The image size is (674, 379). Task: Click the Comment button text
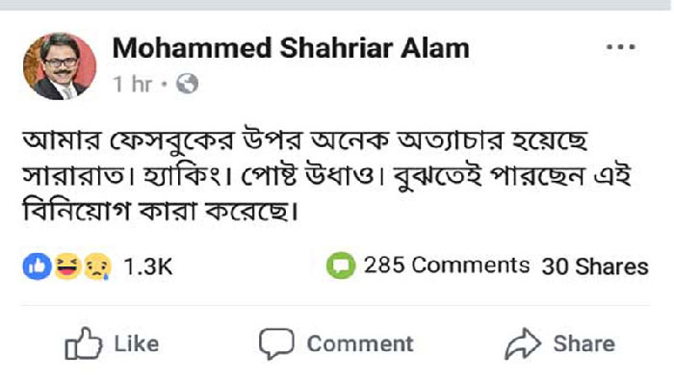(360, 344)
